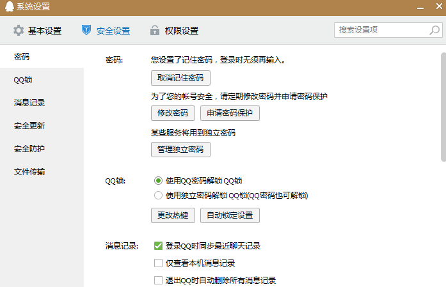Click the 您设置了记住密码 notice text

coord(218,60)
